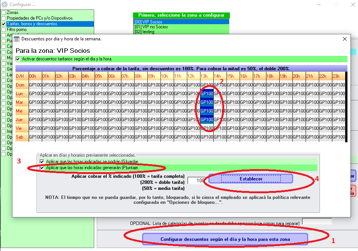
Task: Click the Sab 10h GP100 cell
Action: pos(167,137)
